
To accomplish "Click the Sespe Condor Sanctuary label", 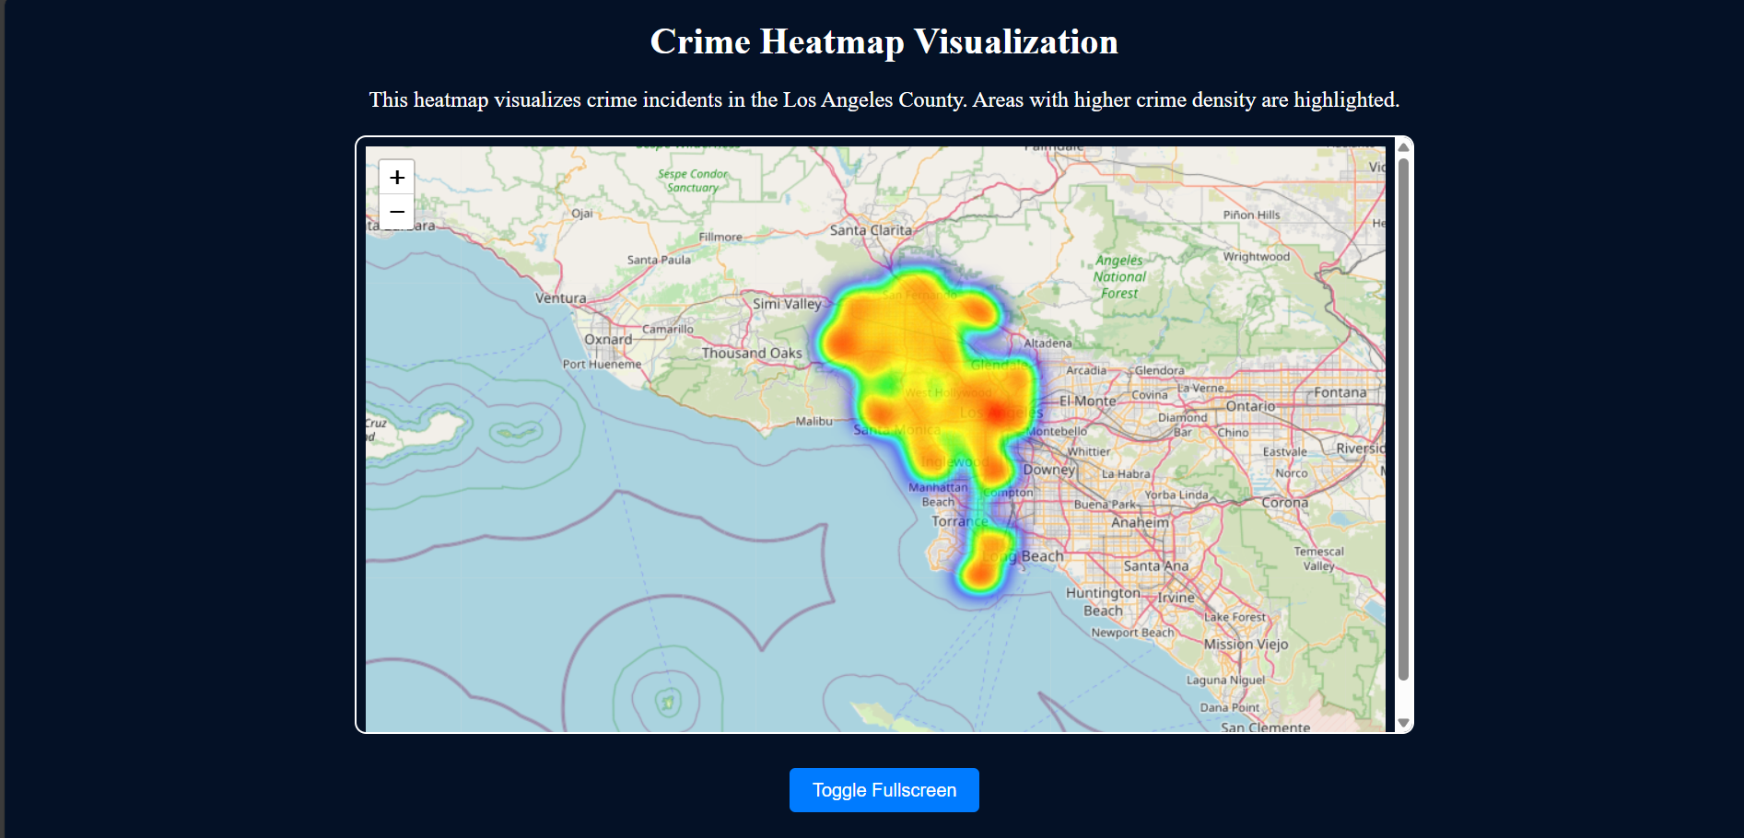I will 692,180.
